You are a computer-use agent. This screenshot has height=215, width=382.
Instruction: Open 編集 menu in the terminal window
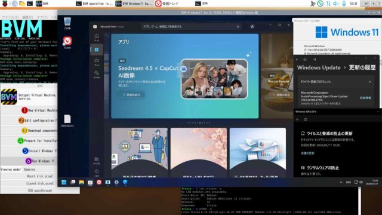pyautogui.click(x=27, y=17)
